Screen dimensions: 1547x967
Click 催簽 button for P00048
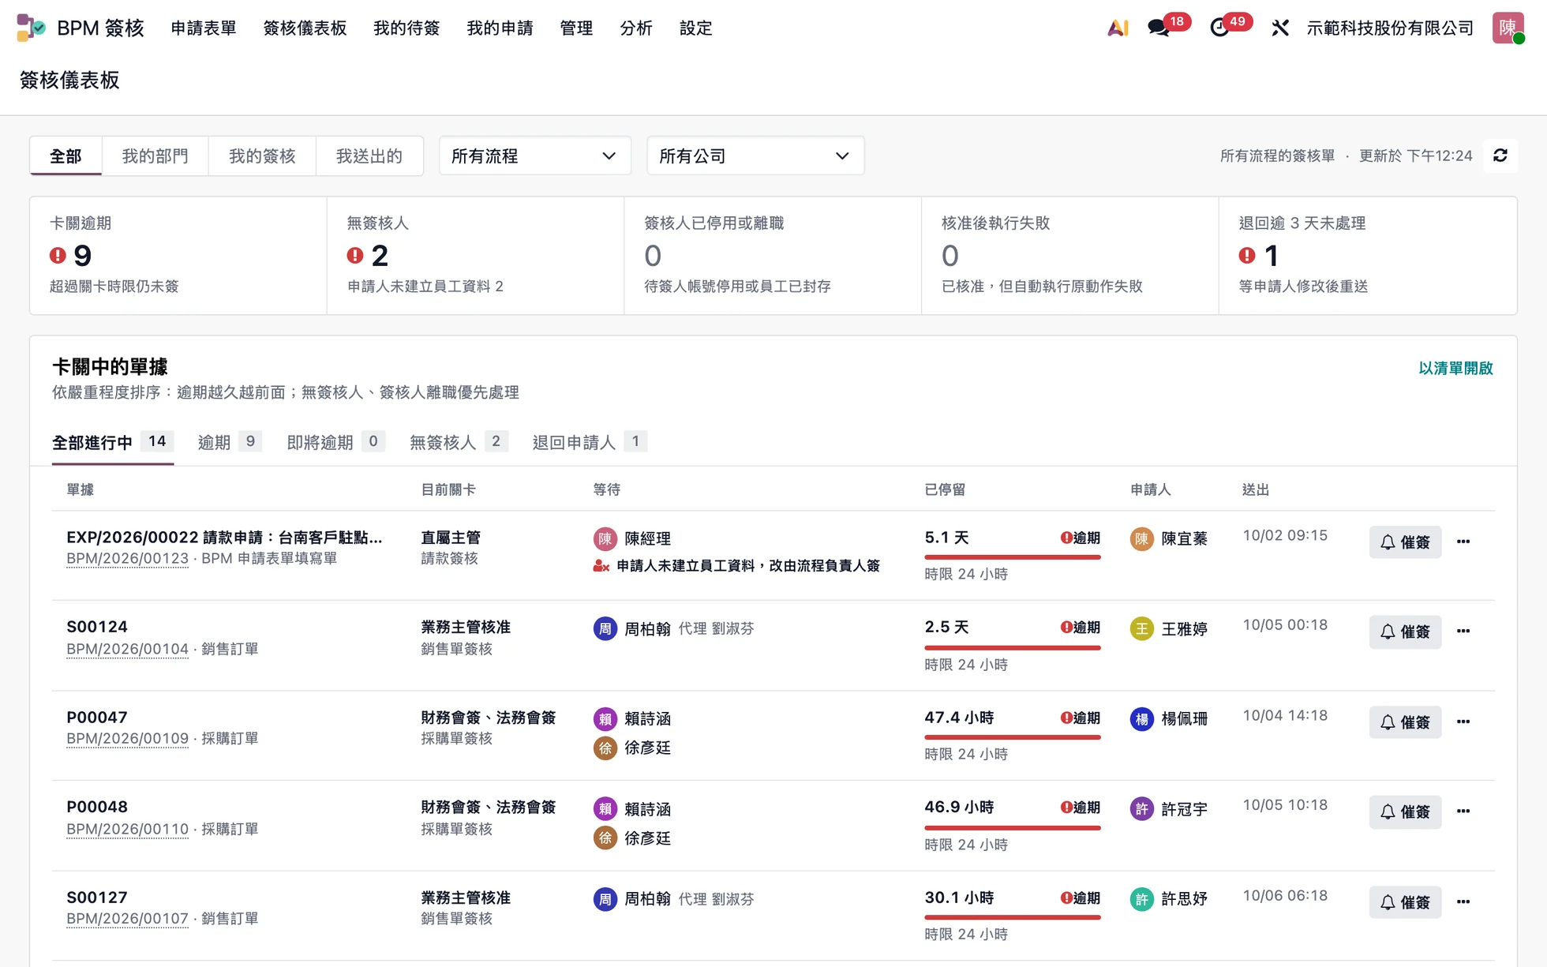point(1405,811)
